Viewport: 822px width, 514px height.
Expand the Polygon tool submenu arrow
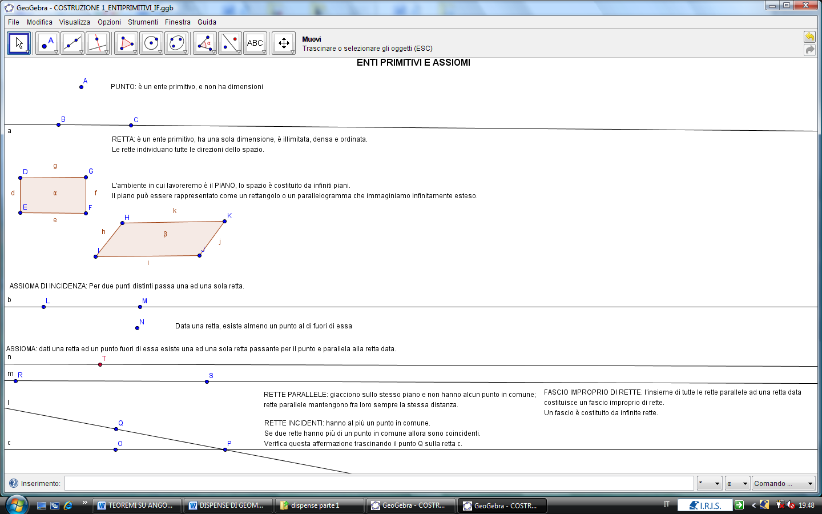[135, 52]
